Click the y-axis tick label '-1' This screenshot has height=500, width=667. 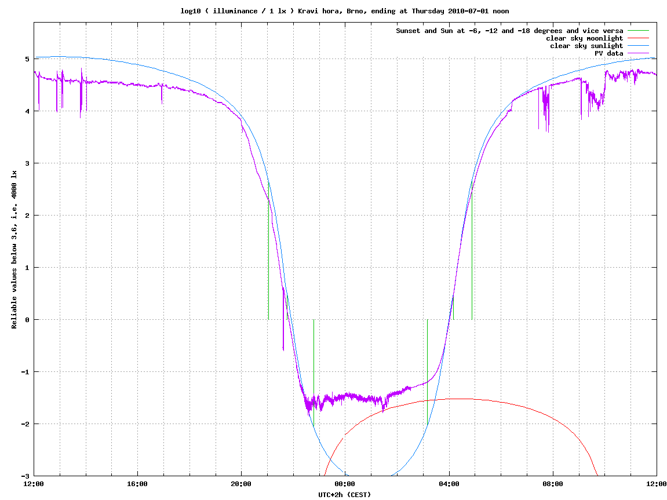(25, 372)
